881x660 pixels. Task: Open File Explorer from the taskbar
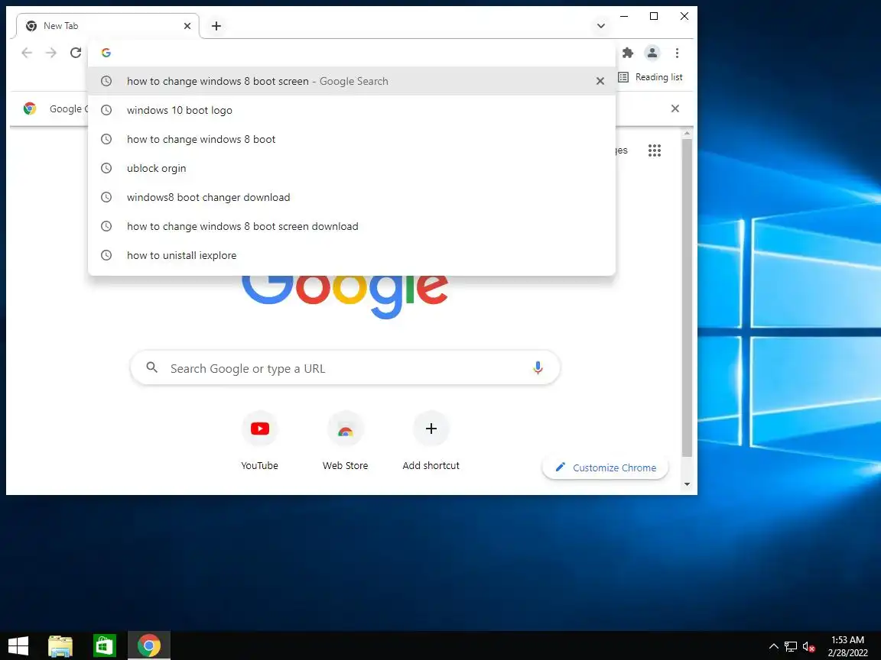pos(60,646)
